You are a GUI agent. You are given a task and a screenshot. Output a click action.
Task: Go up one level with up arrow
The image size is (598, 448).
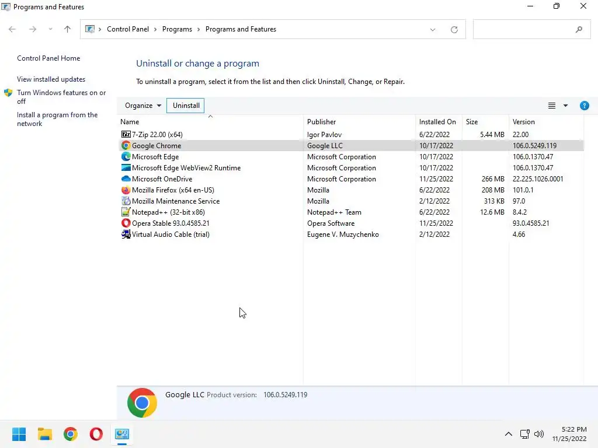[x=68, y=29]
